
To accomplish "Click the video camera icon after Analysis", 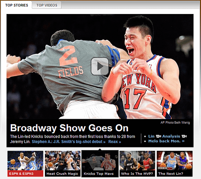I will pyautogui.click(x=184, y=136).
